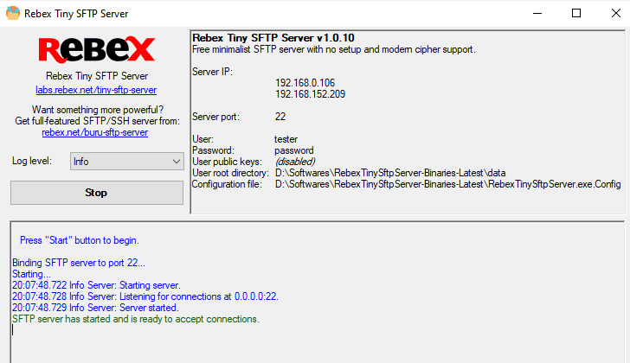
Task: Click the server IP 192.168.152.209
Action: pos(310,94)
